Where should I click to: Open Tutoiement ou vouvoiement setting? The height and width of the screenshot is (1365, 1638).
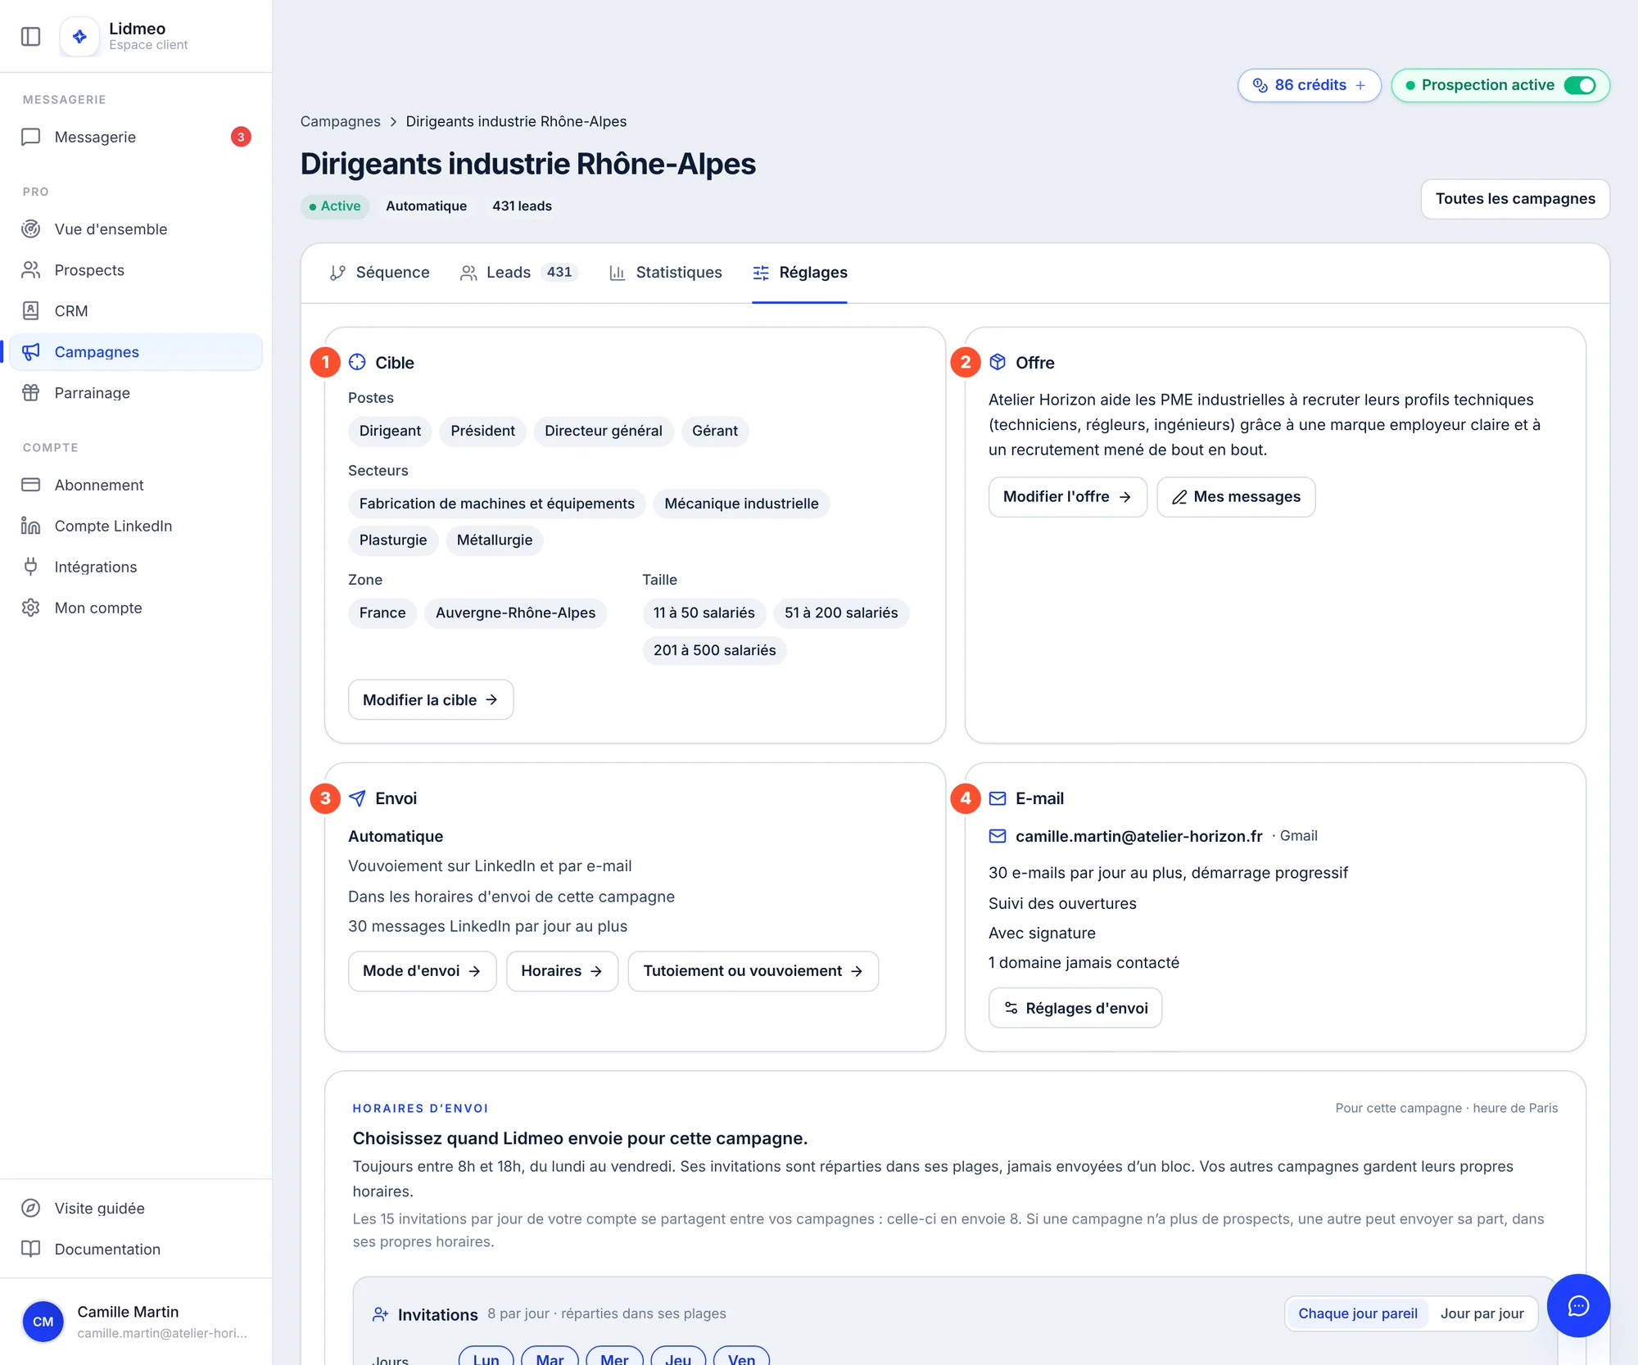click(x=753, y=971)
